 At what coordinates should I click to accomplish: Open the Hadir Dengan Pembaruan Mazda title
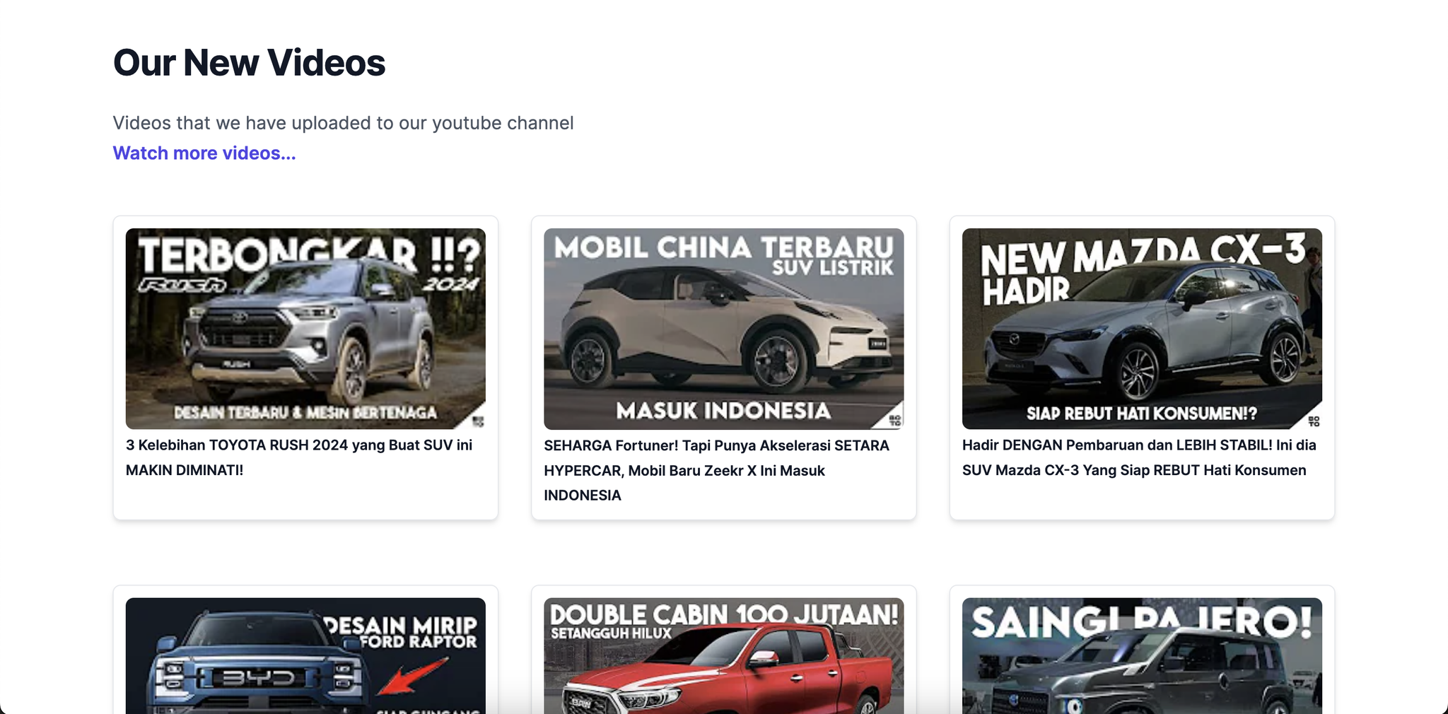pyautogui.click(x=1138, y=457)
